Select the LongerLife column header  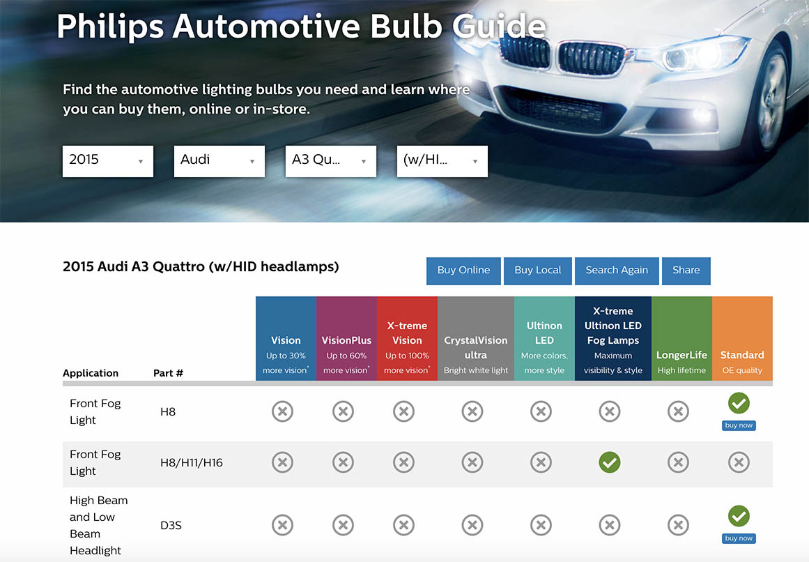click(x=681, y=339)
